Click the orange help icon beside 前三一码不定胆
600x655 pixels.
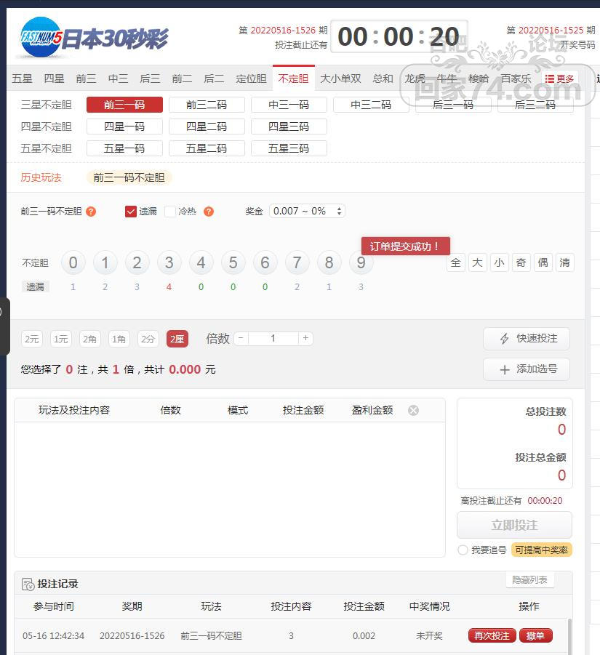click(91, 212)
